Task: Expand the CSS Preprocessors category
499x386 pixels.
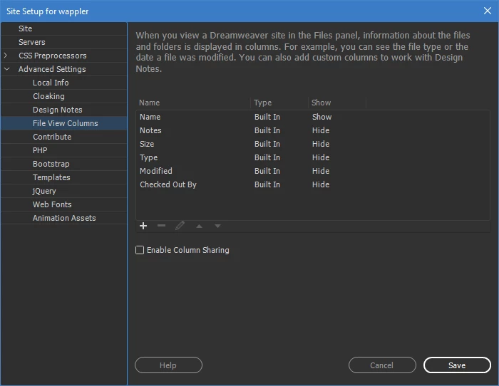Action: pos(6,56)
